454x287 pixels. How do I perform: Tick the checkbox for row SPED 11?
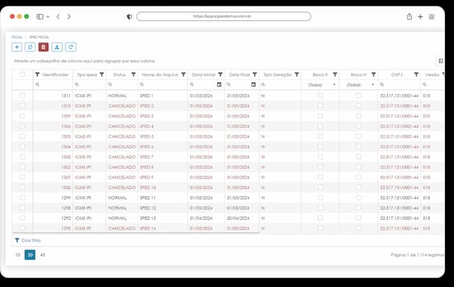(22, 198)
